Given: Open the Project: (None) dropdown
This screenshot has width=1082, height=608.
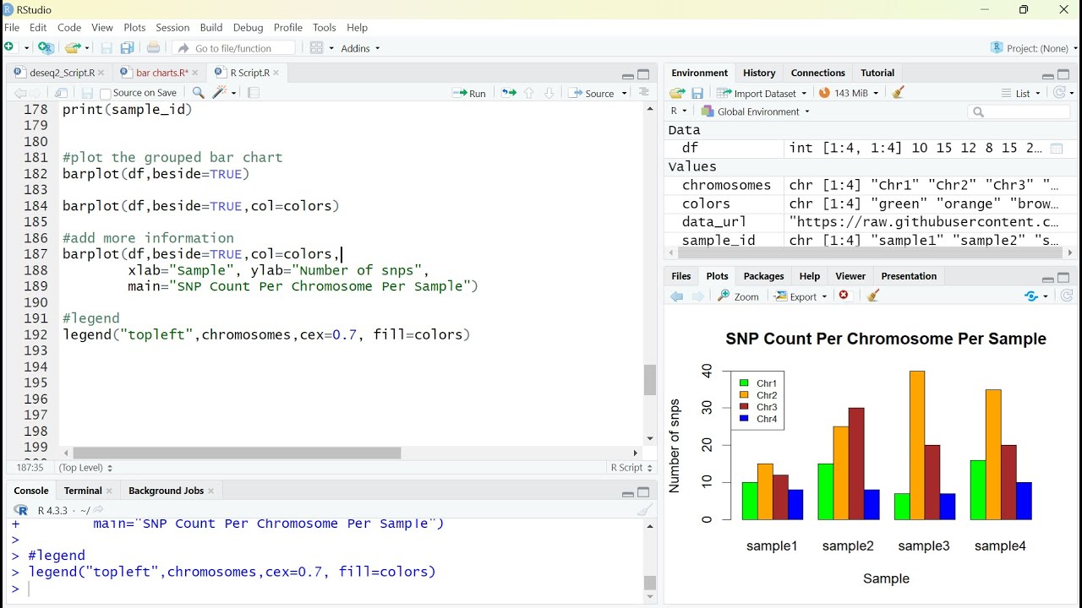Looking at the screenshot, I should (x=1034, y=48).
